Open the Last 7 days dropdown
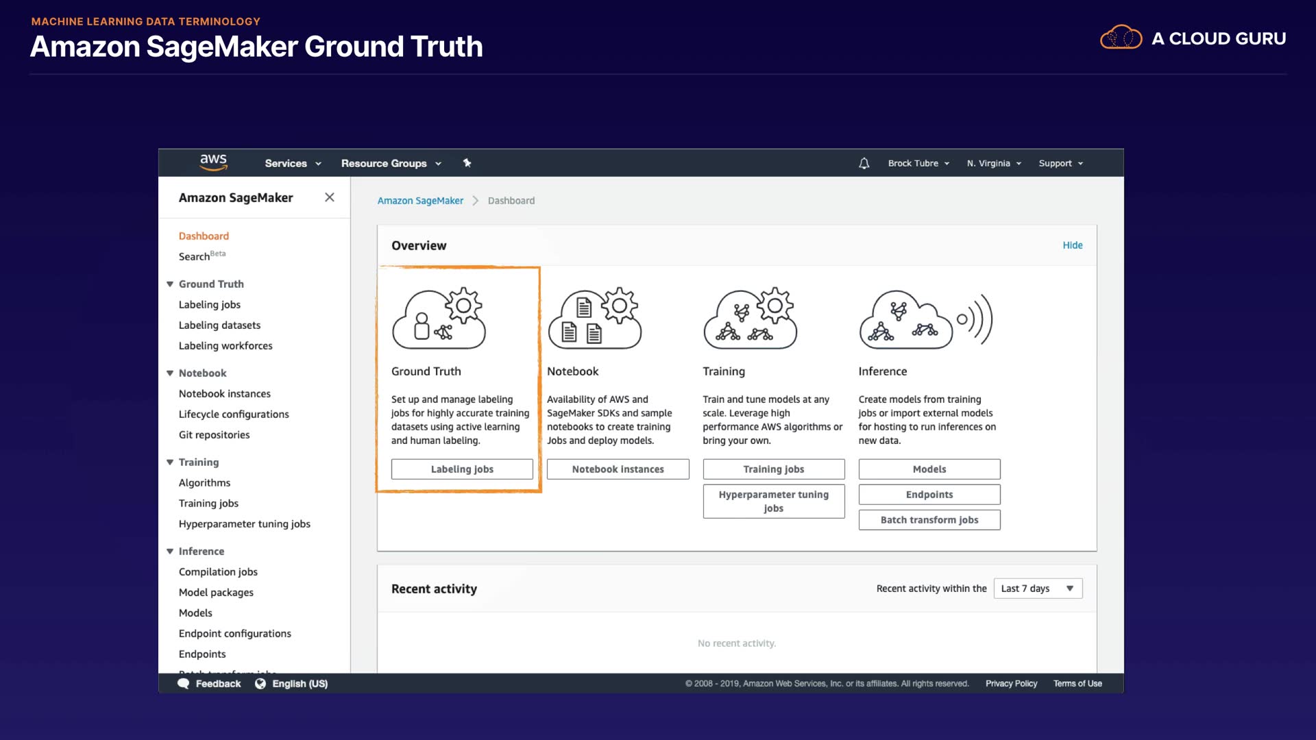This screenshot has height=740, width=1316. [x=1038, y=589]
